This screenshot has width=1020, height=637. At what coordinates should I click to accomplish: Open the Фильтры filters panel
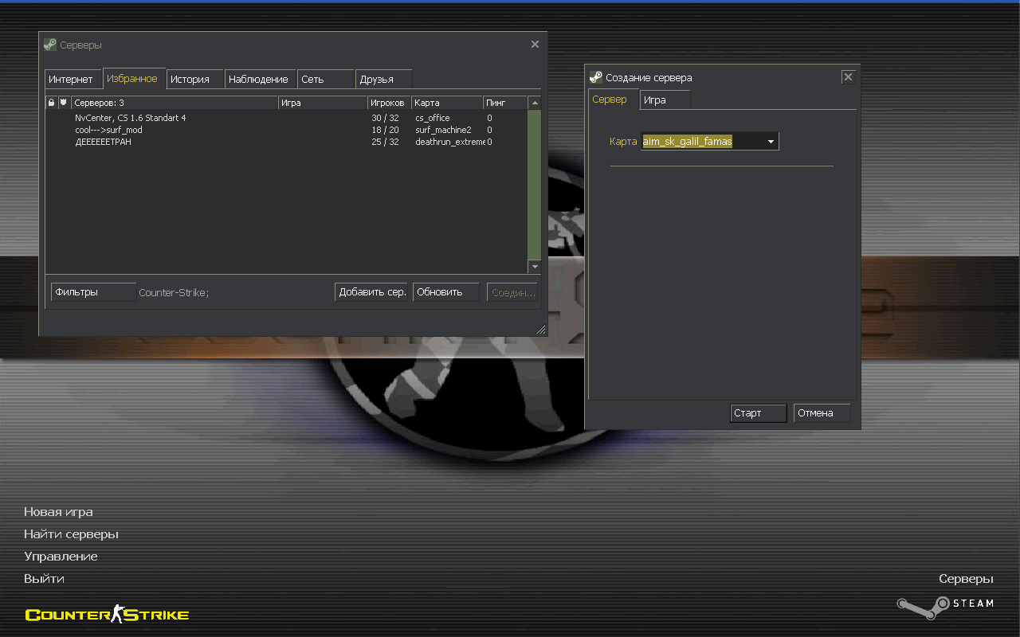coord(93,292)
